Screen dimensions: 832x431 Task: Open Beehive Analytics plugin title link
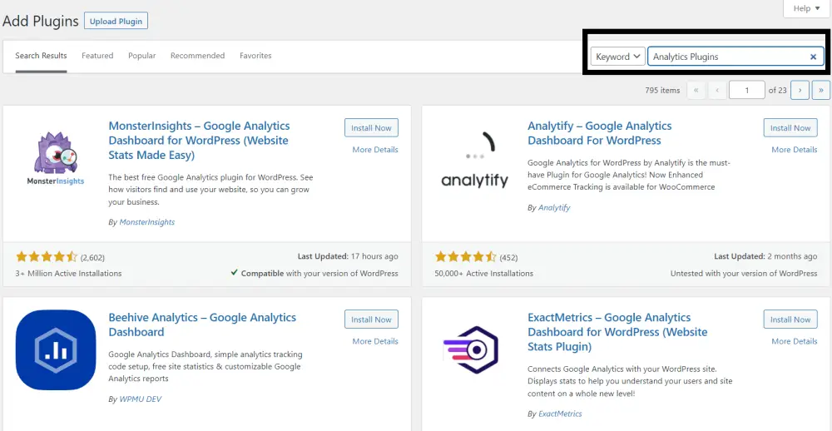tap(202, 324)
